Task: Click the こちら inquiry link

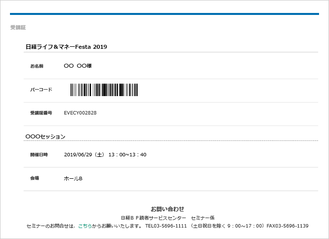Action: 85,226
